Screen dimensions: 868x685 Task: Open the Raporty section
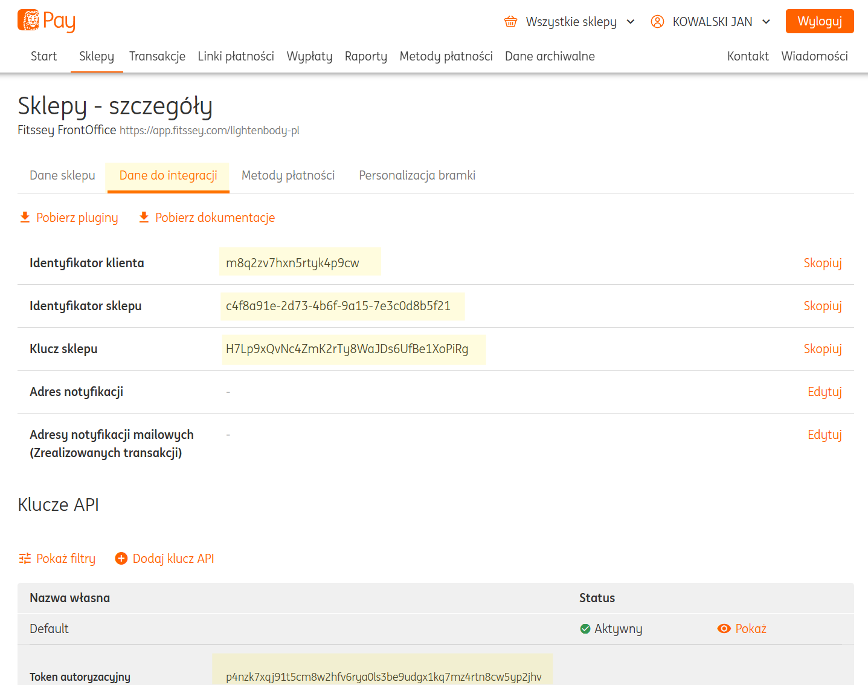(365, 56)
